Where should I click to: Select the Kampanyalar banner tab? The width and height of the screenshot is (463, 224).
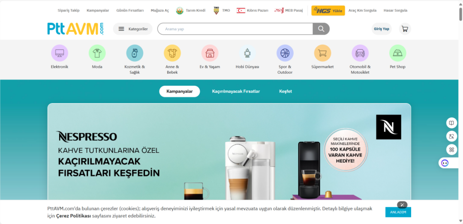[180, 92]
